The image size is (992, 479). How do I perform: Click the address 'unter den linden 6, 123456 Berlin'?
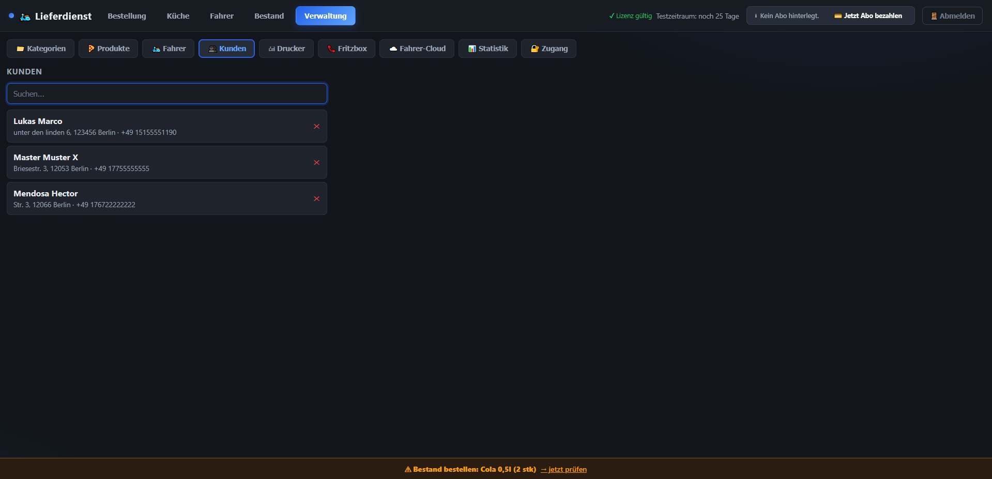click(65, 133)
